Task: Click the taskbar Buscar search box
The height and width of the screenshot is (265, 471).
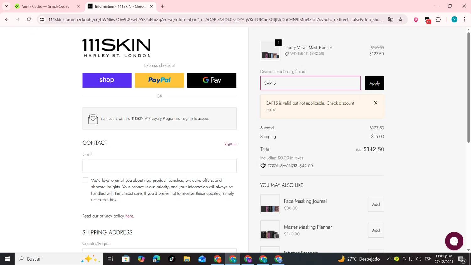Action: click(59, 259)
